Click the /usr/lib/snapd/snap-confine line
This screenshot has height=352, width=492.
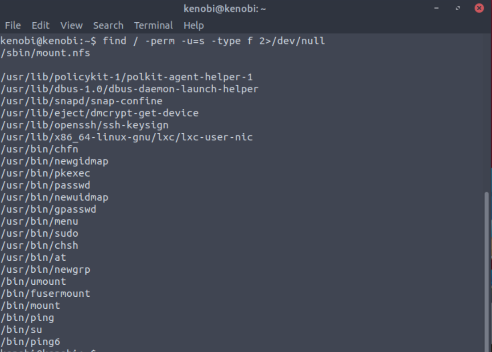tap(81, 101)
